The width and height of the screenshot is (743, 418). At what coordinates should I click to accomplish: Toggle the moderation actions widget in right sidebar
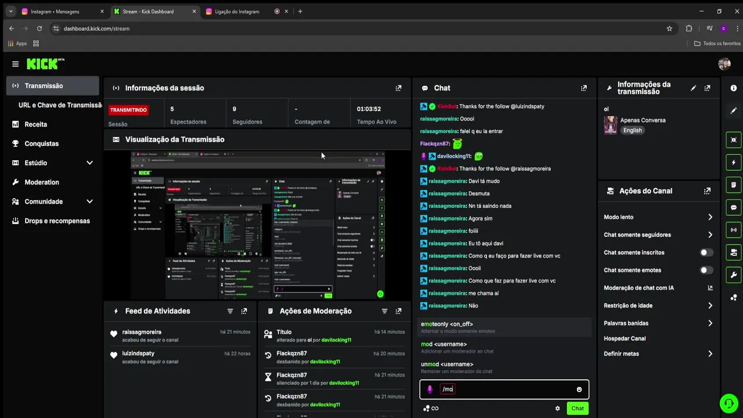point(734,185)
